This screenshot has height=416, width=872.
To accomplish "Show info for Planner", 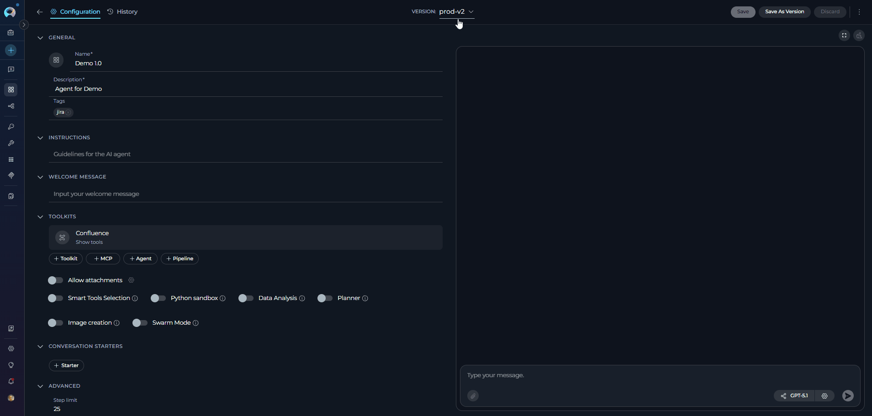I will coord(365,299).
